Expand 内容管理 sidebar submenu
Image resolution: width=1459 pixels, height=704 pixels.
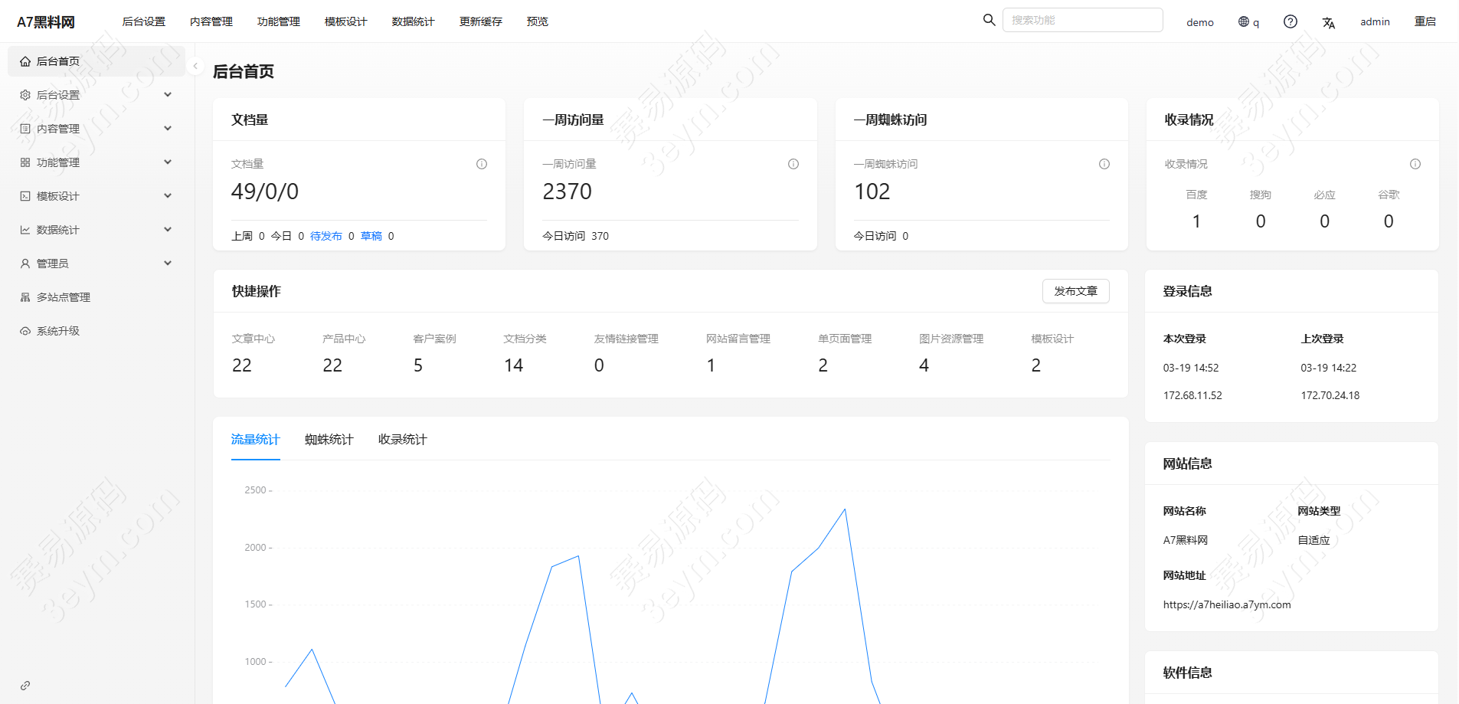(96, 129)
